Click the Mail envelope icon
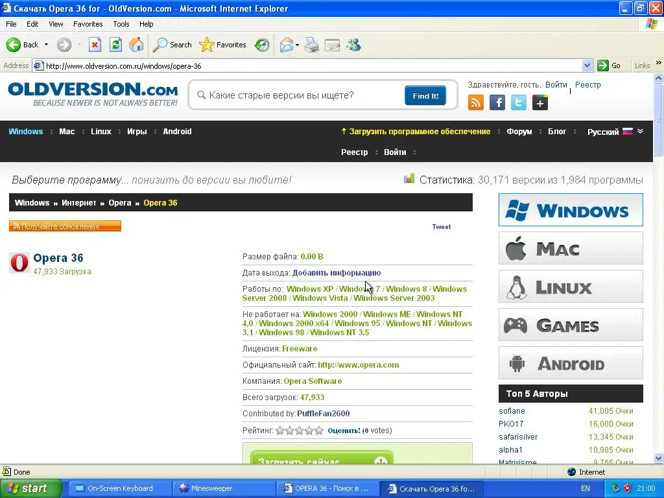The width and height of the screenshot is (664, 498). tap(287, 45)
